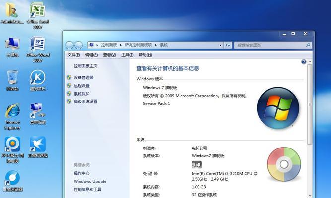Click the vertical scrollbar thumb

point(310,104)
